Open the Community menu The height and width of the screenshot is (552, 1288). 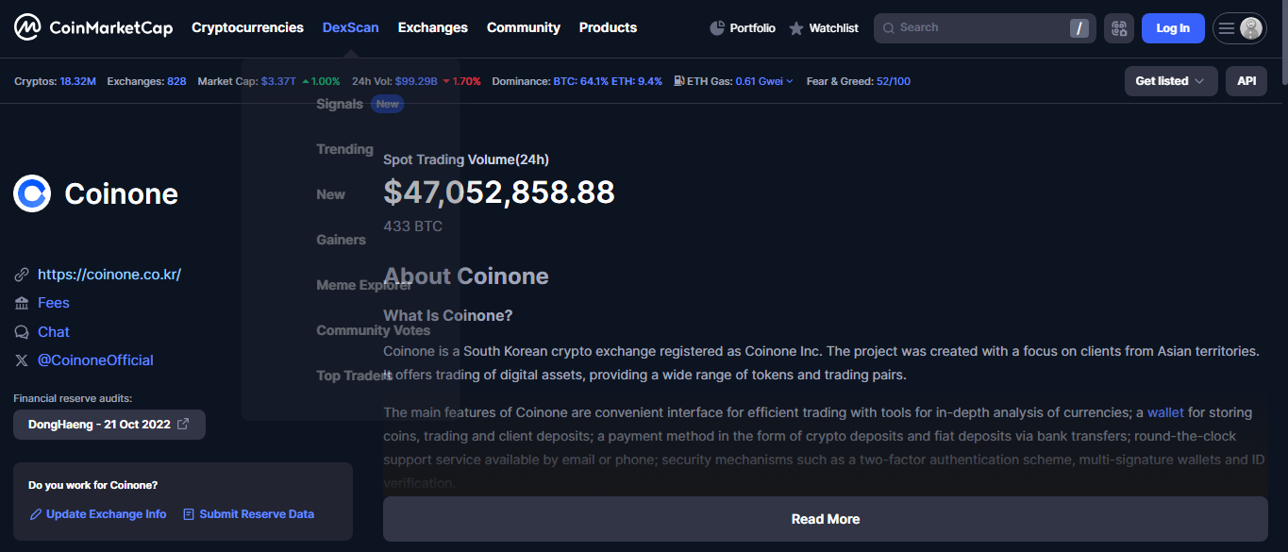pyautogui.click(x=524, y=27)
